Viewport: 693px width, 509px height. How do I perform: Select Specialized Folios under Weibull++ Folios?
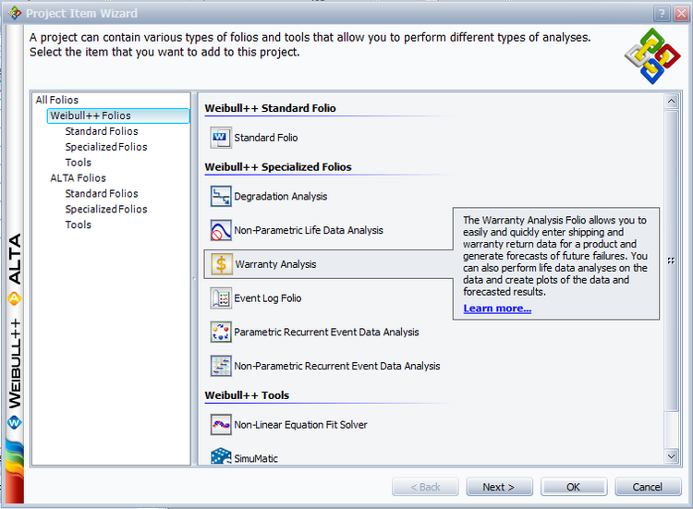pos(106,147)
